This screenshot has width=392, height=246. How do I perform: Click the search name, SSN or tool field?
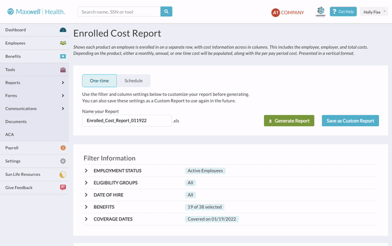(x=120, y=12)
